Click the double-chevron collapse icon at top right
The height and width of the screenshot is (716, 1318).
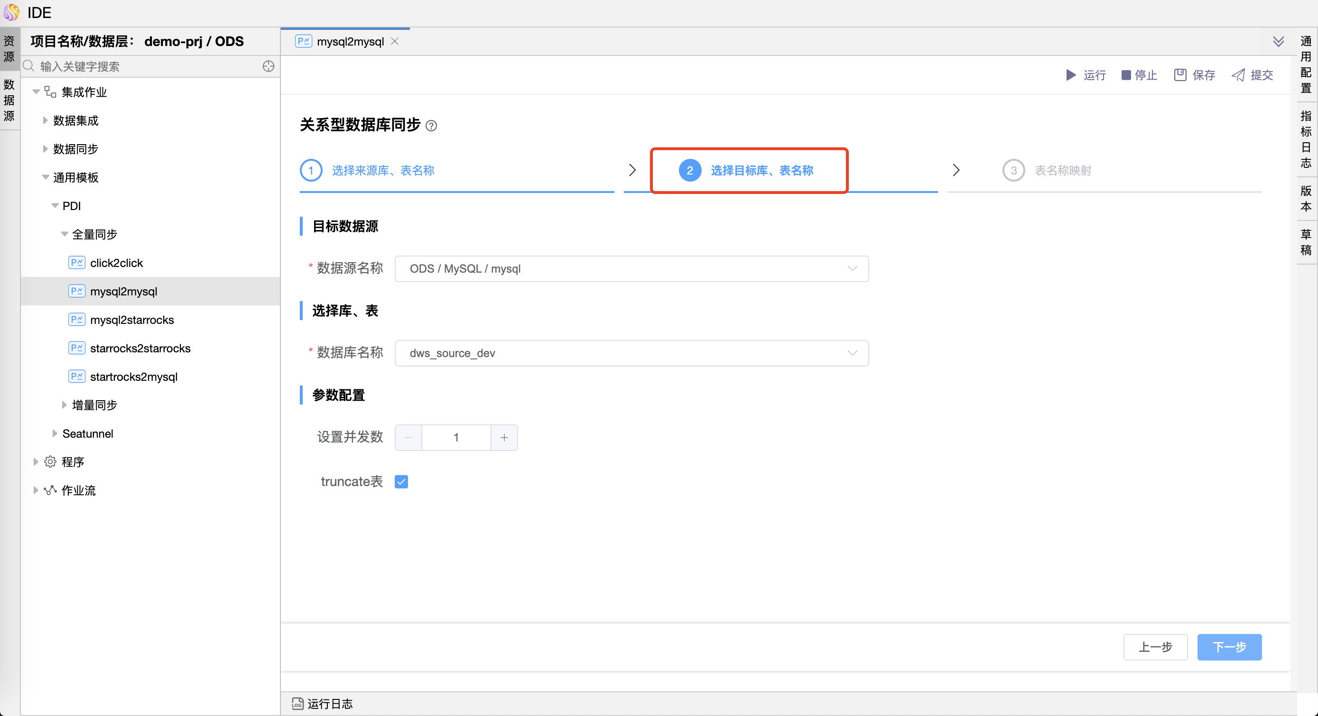click(x=1278, y=41)
